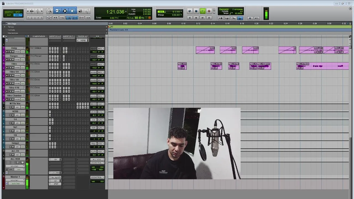This screenshot has width=354, height=199.
Task: Click the timeline ruler at 0:12
Action: click(198, 23)
